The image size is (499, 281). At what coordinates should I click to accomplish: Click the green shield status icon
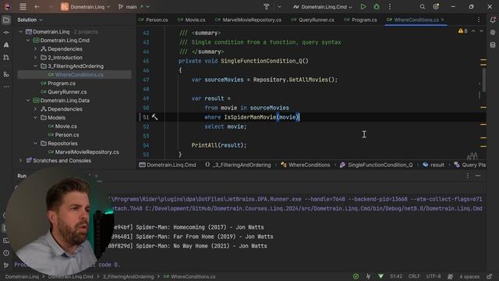tap(380, 276)
